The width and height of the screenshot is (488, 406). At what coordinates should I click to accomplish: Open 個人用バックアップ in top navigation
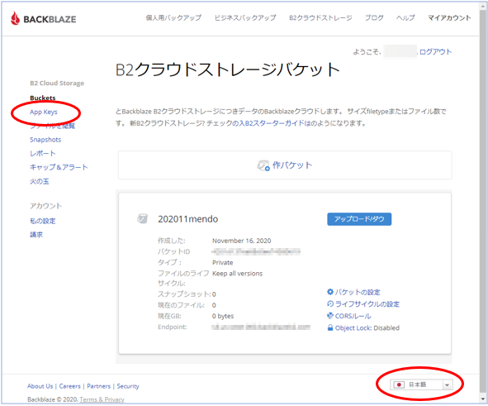point(173,17)
